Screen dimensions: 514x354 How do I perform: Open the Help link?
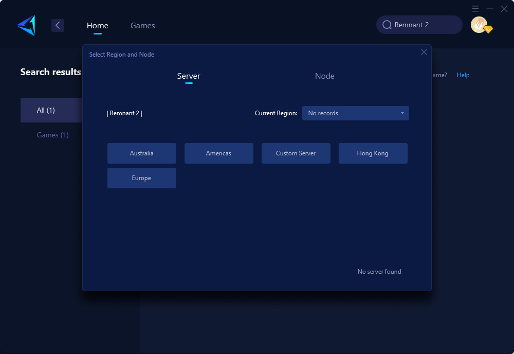[463, 75]
